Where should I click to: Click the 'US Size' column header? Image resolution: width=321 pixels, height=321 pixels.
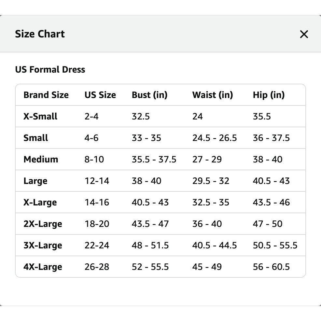(100, 95)
